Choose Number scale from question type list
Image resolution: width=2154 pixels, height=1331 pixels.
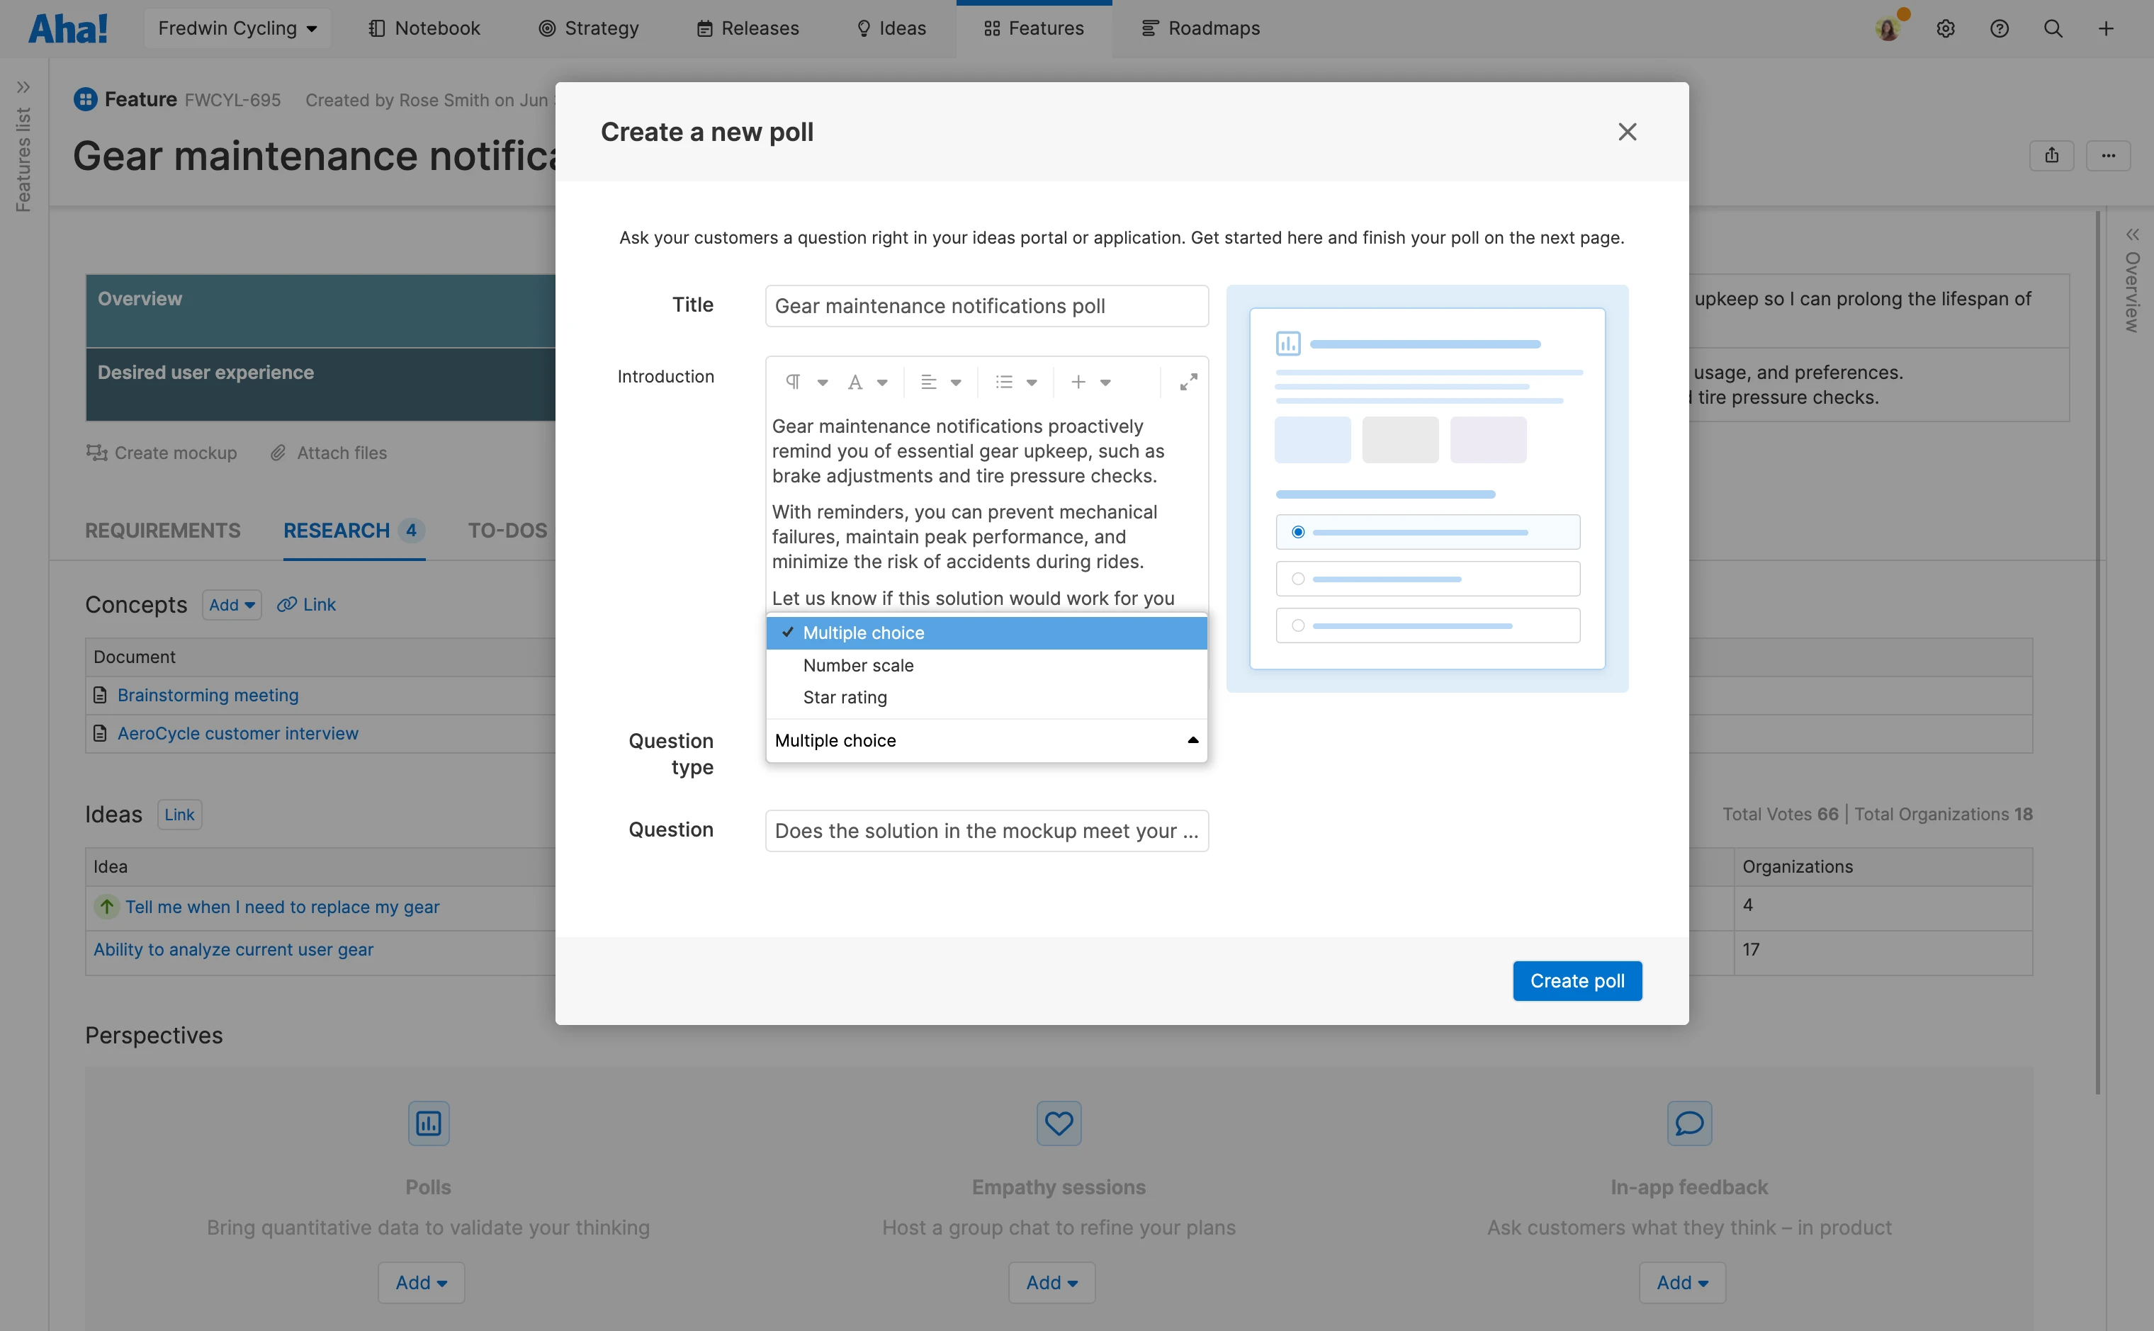point(857,666)
